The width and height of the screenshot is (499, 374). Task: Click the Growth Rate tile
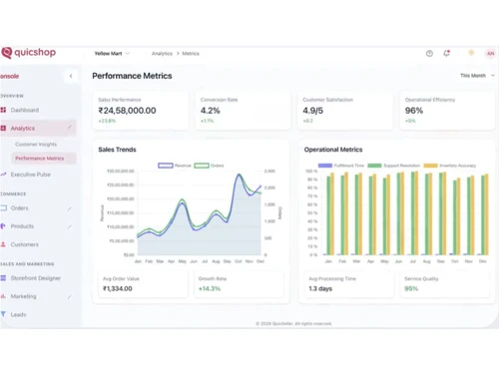click(239, 284)
